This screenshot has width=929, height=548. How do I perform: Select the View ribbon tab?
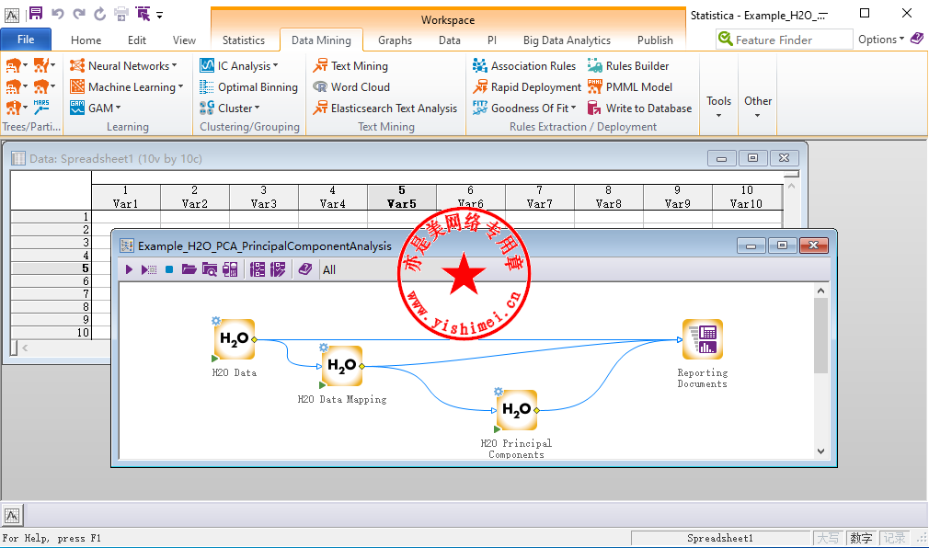coord(184,40)
